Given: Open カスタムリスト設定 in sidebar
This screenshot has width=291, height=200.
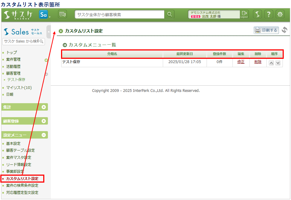Looking at the screenshot, I should coord(22,179).
